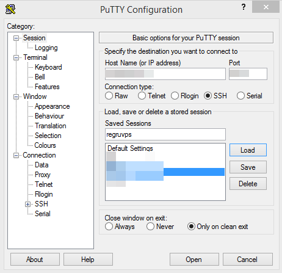
Task: Open the Translation settings category
Action: click(x=51, y=126)
